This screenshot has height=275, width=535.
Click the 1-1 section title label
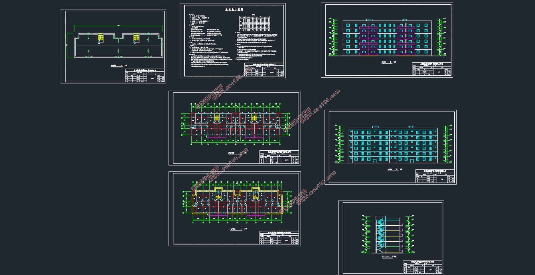pyautogui.click(x=389, y=257)
